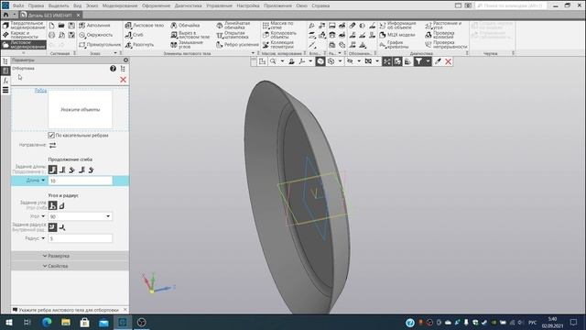This screenshot has width=586, height=330.
Task: Select the Разогнуть unbend tool
Action: [x=139, y=45]
